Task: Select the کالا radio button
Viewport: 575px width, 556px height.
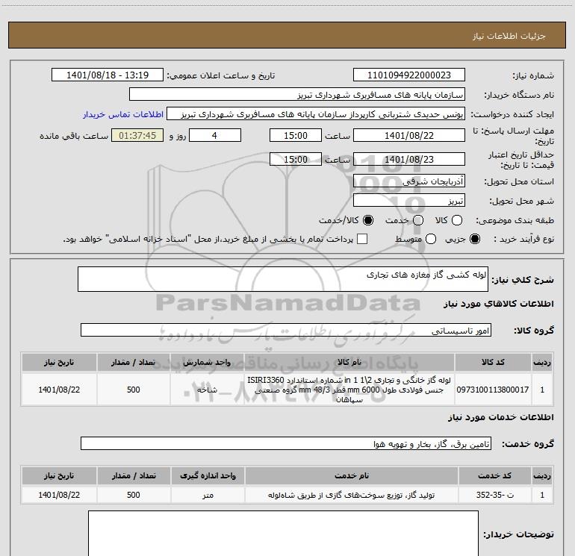Action: tap(457, 220)
